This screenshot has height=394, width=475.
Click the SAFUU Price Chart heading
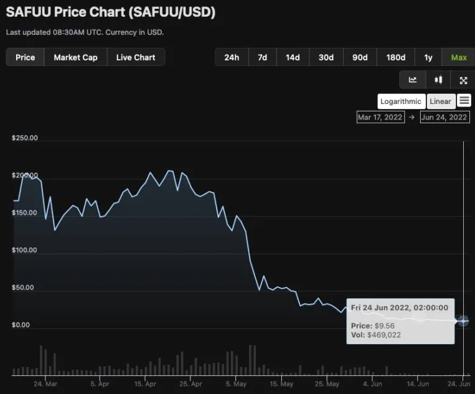[111, 12]
